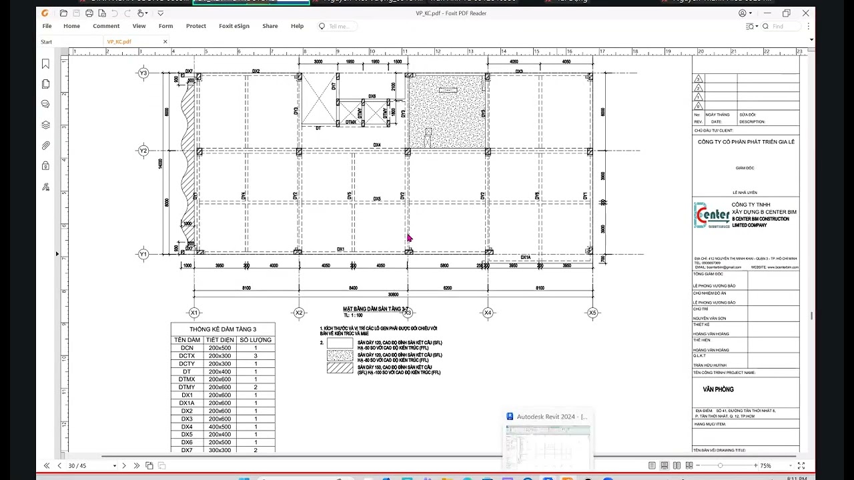Open the Pages thumbnail panel
The width and height of the screenshot is (854, 480).
(45, 84)
